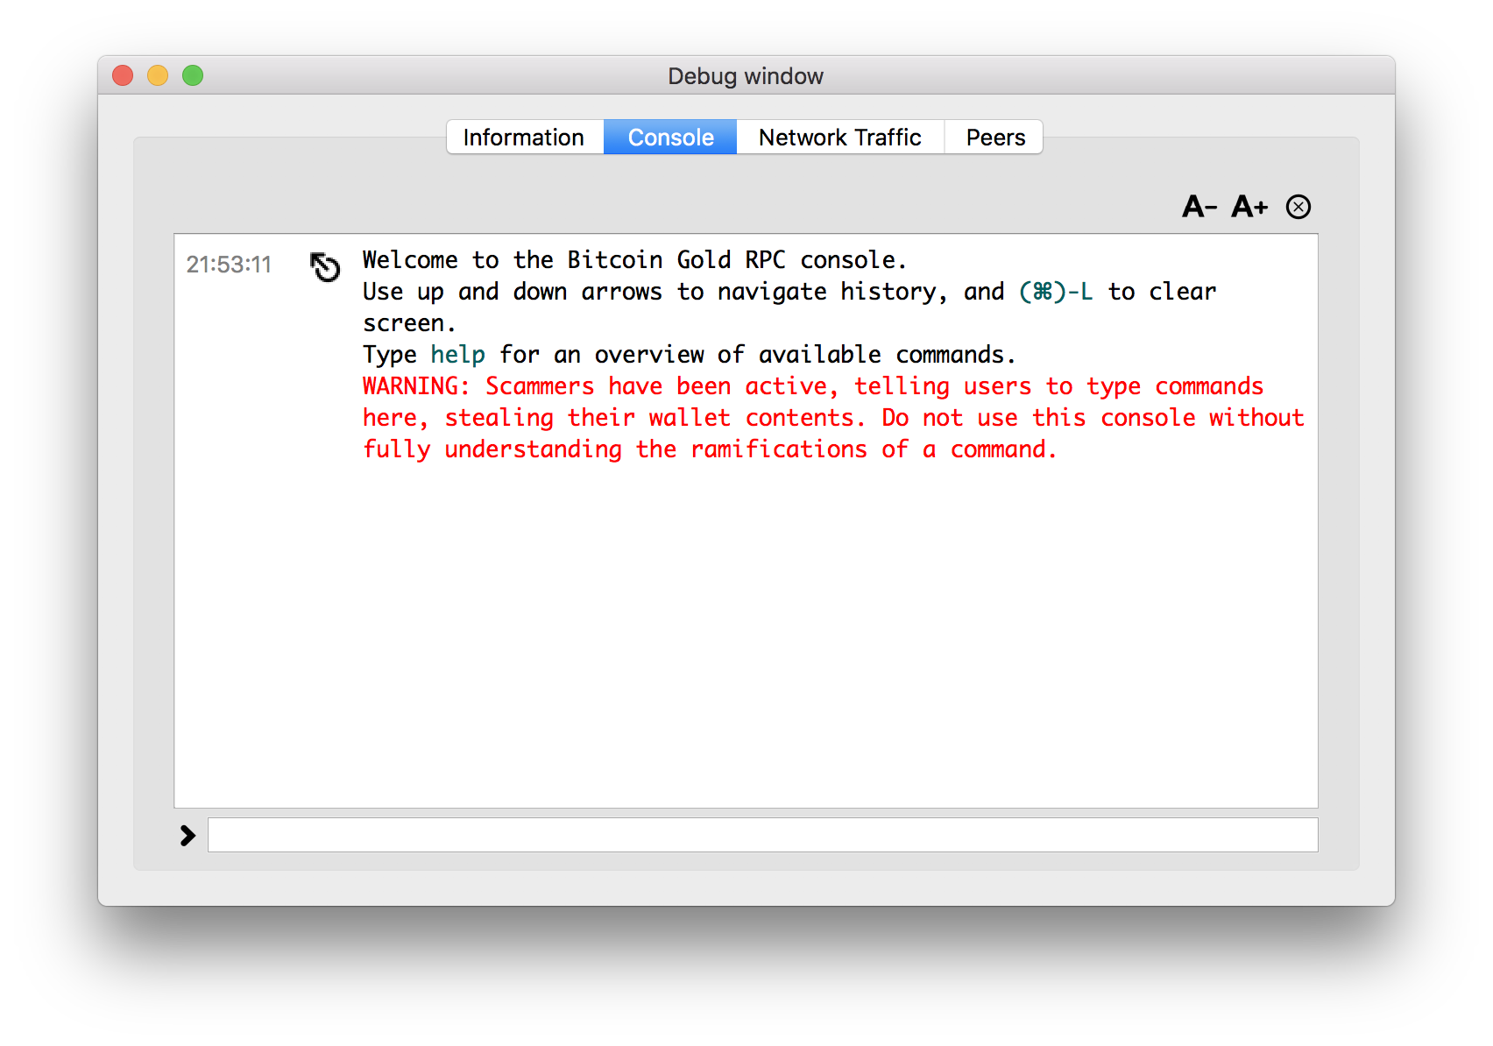Click the red WARNING scammers message
The image size is (1493, 1046).
(833, 418)
